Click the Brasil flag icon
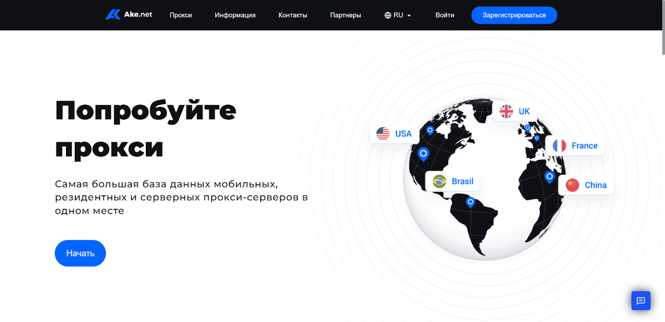The width and height of the screenshot is (665, 322). (439, 181)
